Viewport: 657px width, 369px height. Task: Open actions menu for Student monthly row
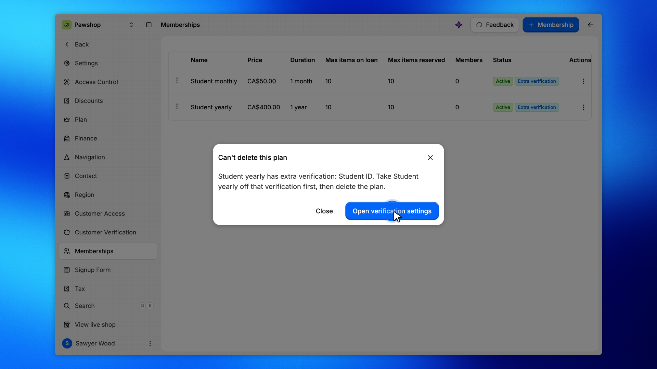(583, 81)
